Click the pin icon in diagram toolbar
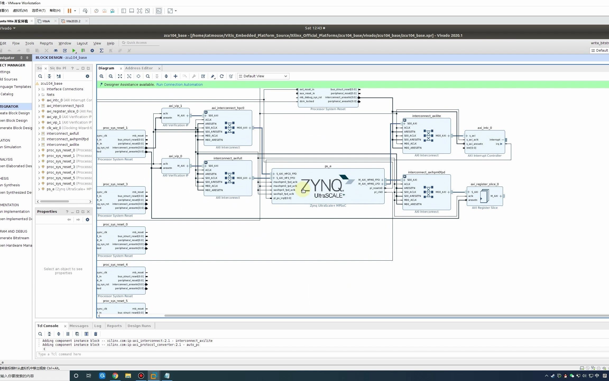This screenshot has height=381, width=609. click(x=213, y=76)
